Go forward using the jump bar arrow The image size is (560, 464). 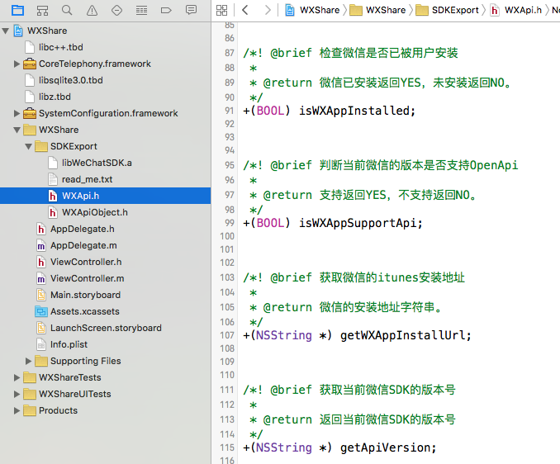coord(267,10)
